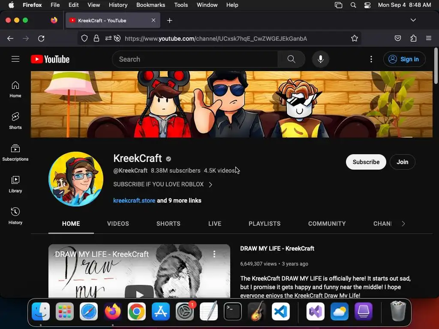Go back with the browser back arrow
Viewport: 439px width, 329px height.
coord(10,38)
